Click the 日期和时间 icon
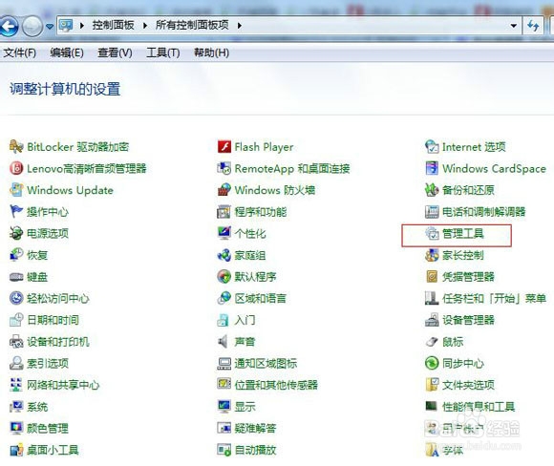 tap(16, 320)
